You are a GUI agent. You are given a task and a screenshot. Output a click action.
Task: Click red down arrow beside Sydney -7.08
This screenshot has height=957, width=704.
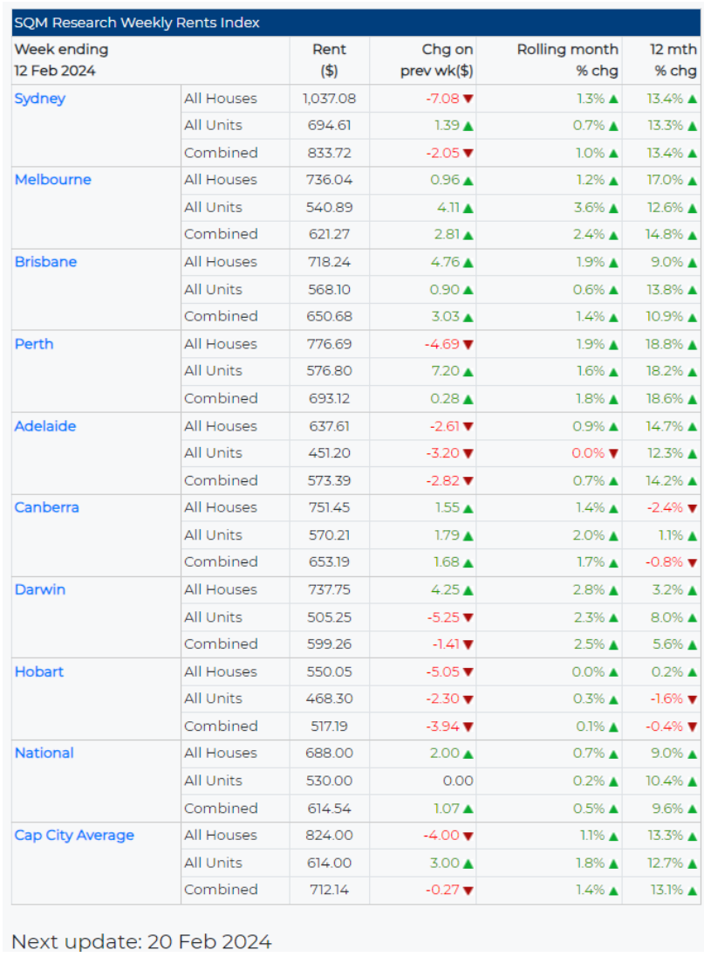coord(468,99)
